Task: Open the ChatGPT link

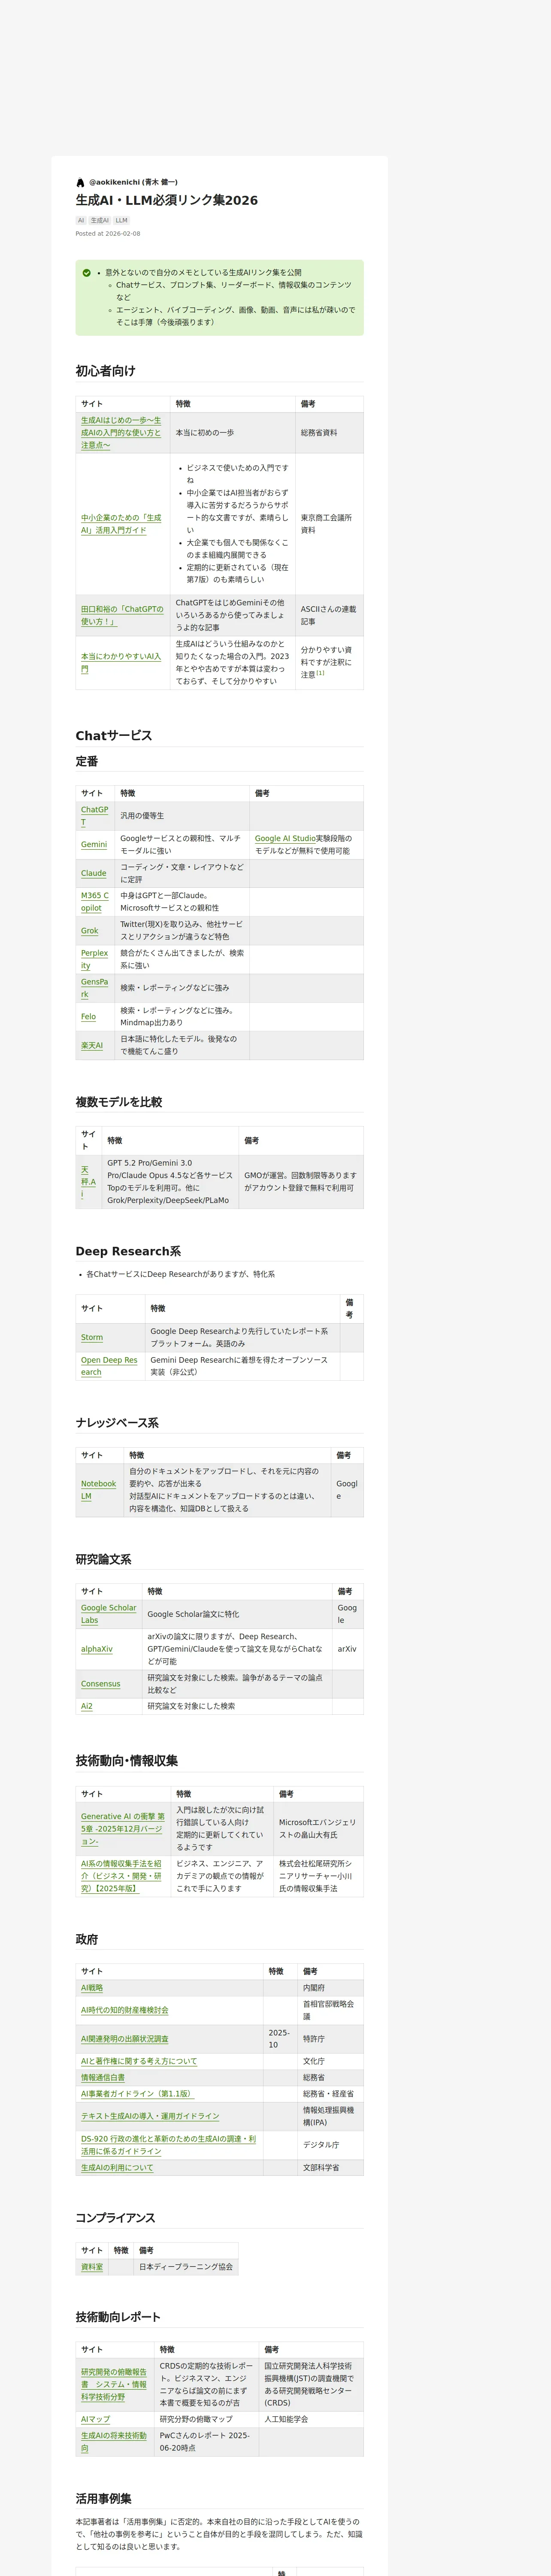Action: [94, 816]
